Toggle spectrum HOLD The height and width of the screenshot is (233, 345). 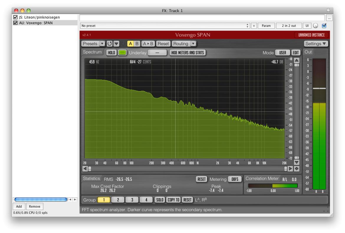click(111, 53)
